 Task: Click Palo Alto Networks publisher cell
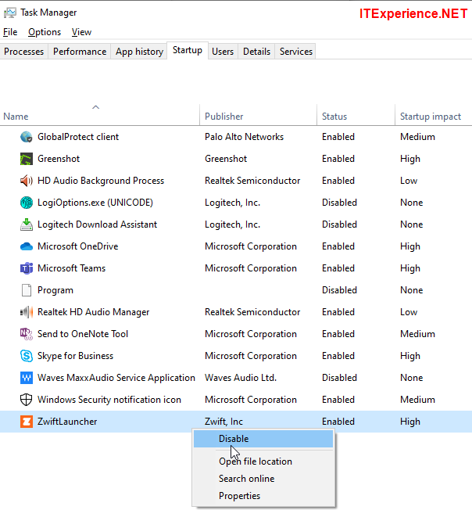244,137
